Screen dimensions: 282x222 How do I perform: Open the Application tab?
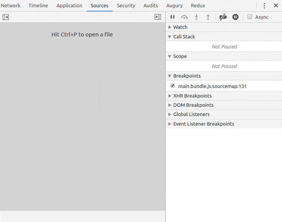click(69, 6)
